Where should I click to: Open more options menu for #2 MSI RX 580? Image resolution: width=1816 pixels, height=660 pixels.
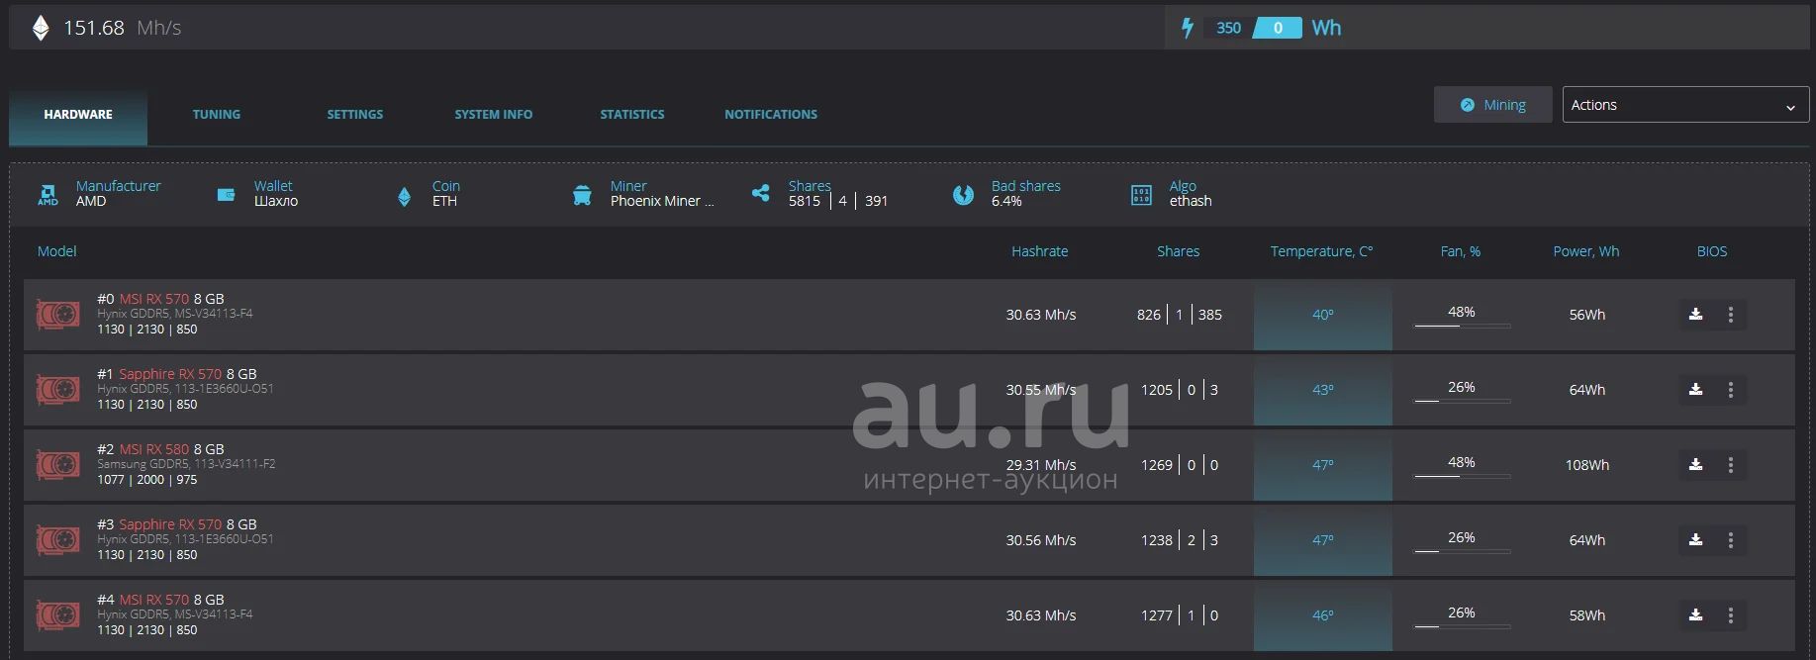coord(1730,465)
